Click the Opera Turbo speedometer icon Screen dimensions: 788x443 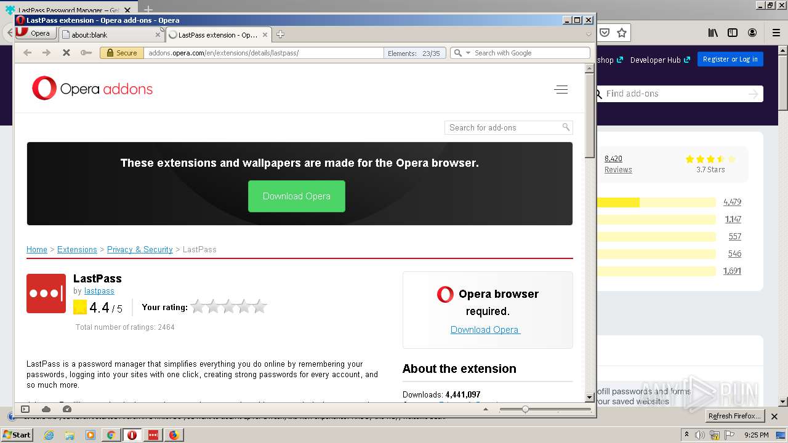tap(67, 409)
